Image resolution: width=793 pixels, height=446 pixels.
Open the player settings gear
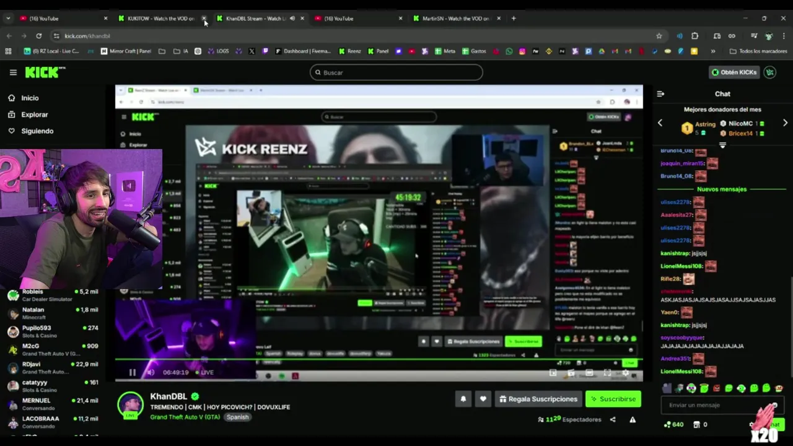click(x=625, y=372)
